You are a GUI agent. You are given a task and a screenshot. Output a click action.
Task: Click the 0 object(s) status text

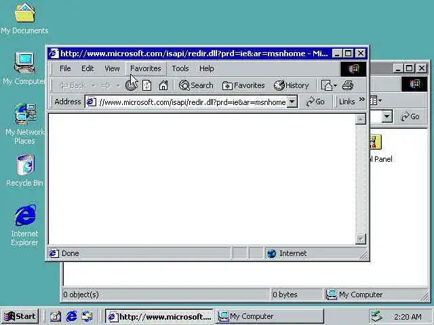(x=81, y=295)
